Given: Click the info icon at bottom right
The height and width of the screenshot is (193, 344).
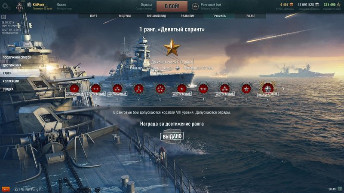Looking at the screenshot, I should pyautogui.click(x=340, y=189).
